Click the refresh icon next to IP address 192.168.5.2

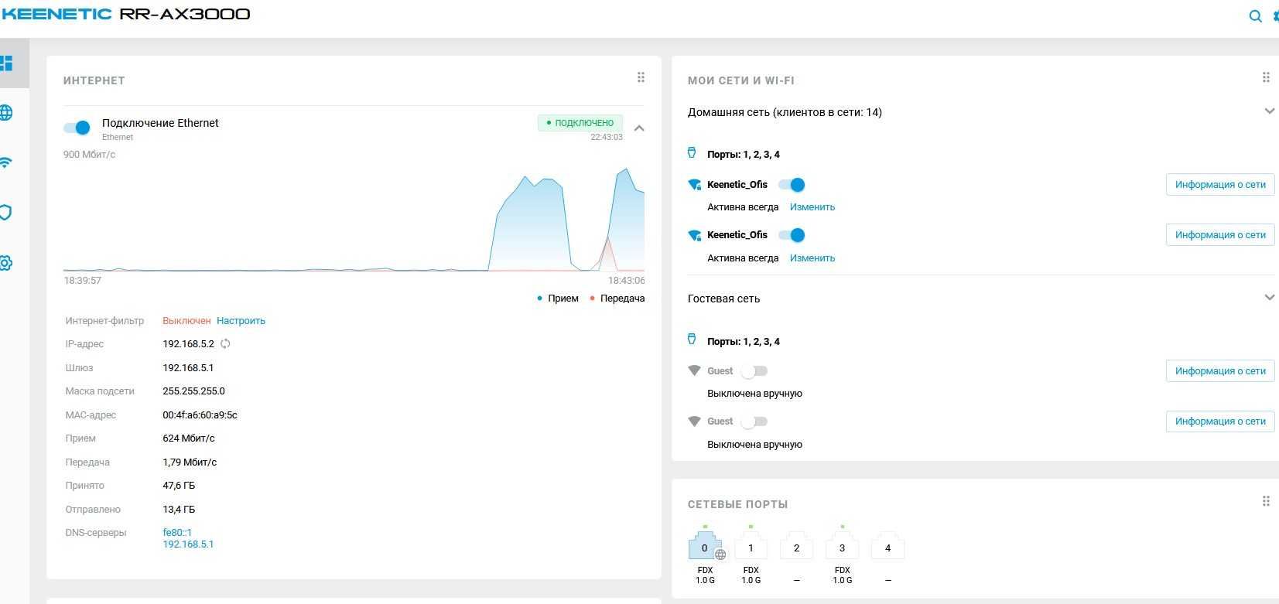coord(225,344)
